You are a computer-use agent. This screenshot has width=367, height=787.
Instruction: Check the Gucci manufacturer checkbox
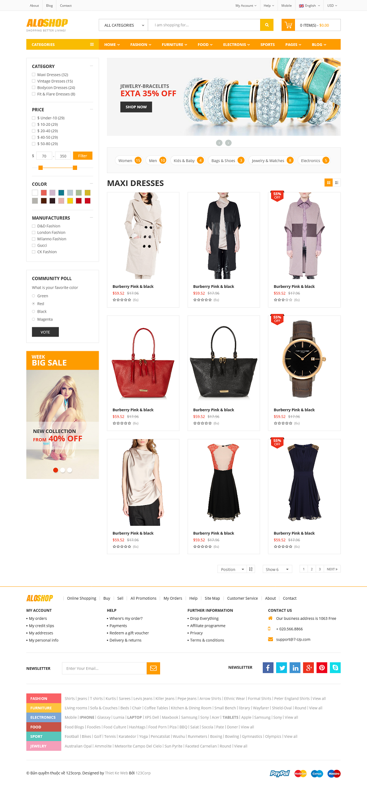coord(33,245)
